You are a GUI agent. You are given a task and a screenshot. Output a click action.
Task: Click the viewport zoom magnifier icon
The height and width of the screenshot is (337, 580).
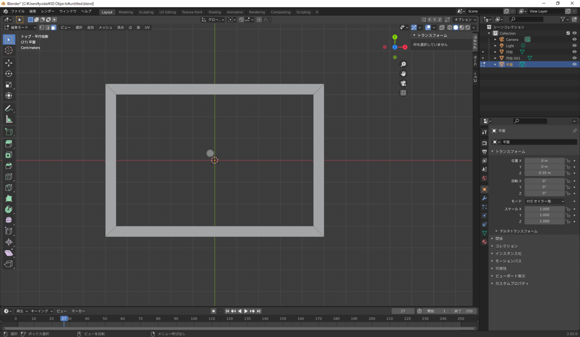(403, 64)
